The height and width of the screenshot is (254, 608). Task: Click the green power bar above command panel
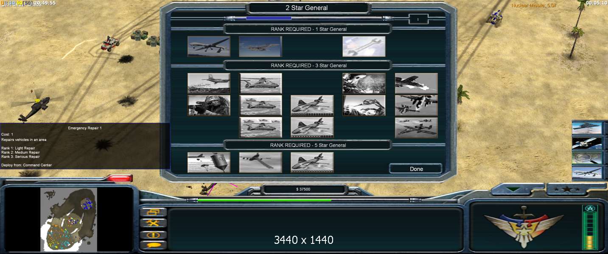pyautogui.click(x=264, y=200)
